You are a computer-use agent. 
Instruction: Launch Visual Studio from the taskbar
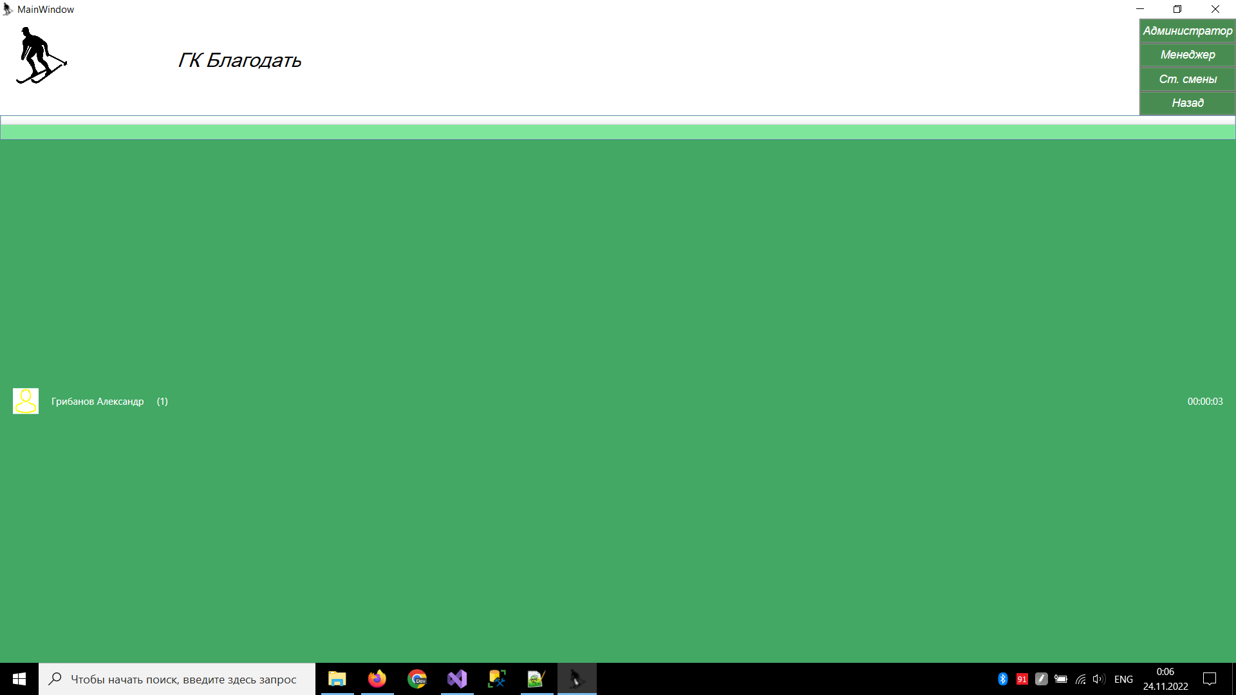click(x=456, y=679)
